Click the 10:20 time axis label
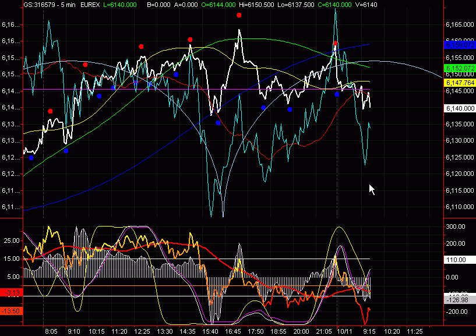 coord(392,331)
